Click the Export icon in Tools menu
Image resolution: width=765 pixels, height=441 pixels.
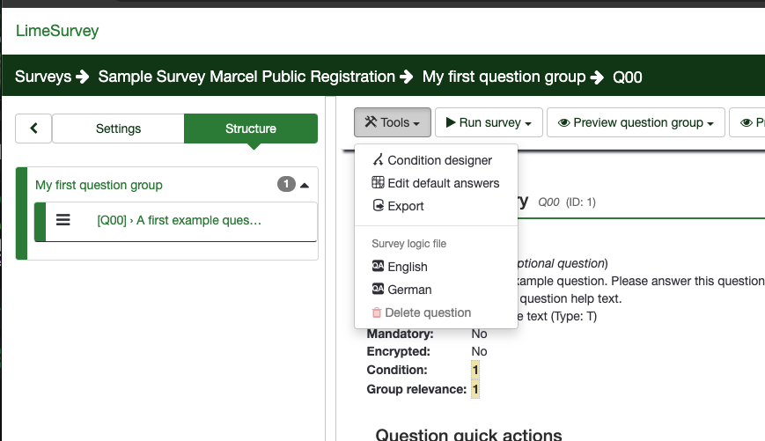tap(378, 206)
